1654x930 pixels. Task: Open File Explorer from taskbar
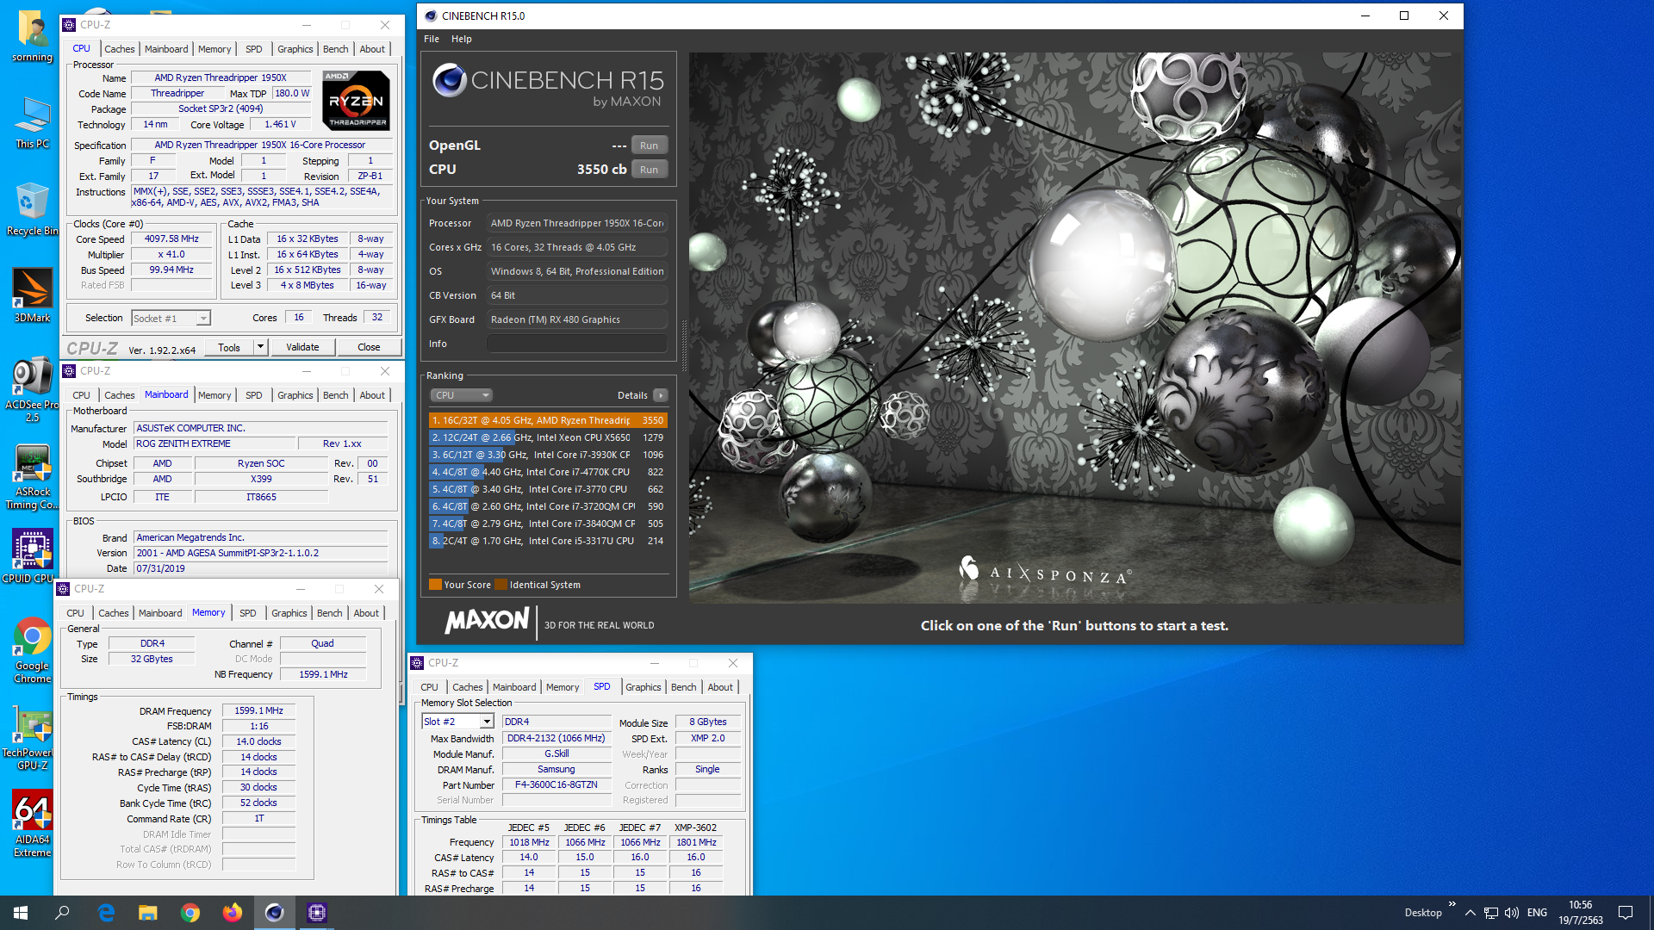coord(148,913)
